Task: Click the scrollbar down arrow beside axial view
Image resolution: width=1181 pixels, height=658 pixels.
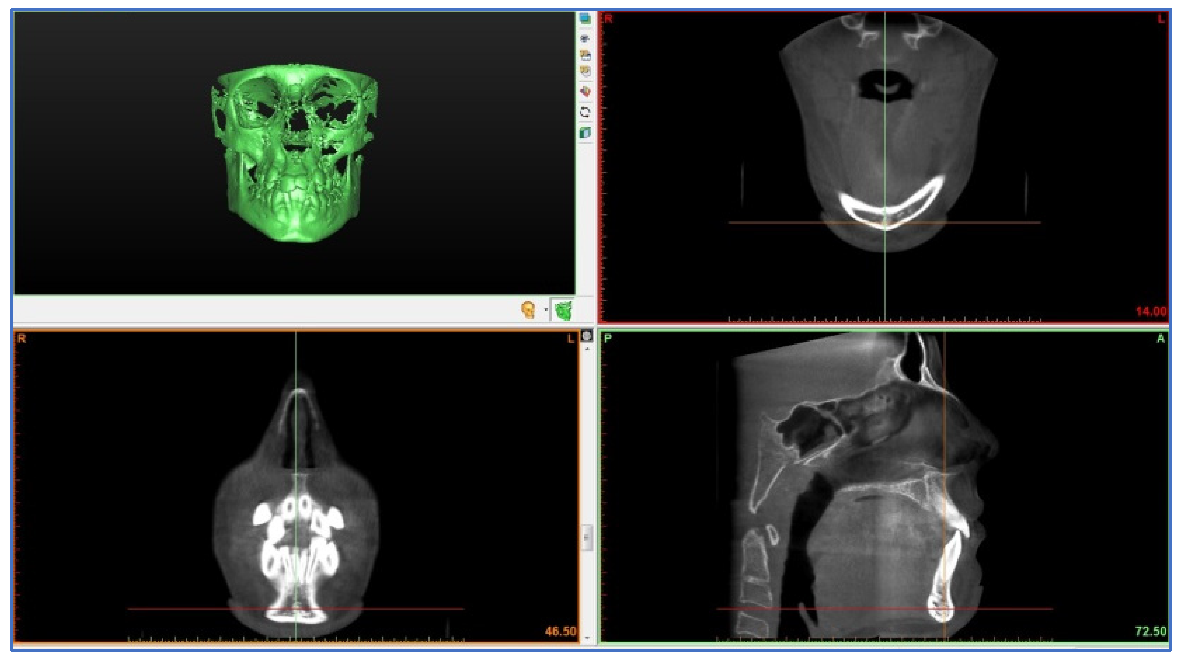Action: [x=587, y=638]
